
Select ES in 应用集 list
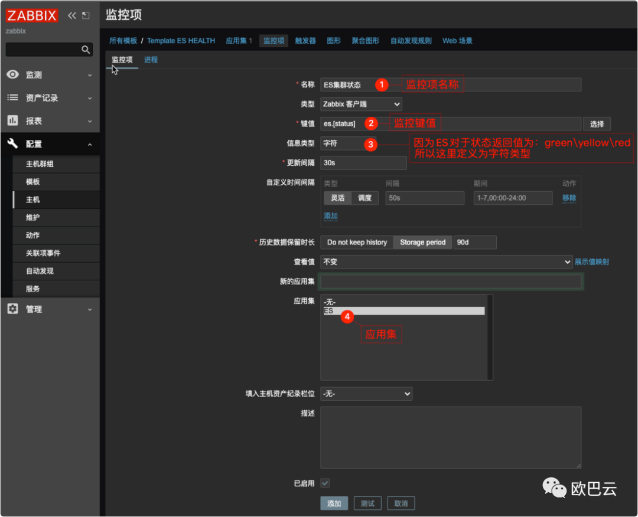(x=404, y=311)
